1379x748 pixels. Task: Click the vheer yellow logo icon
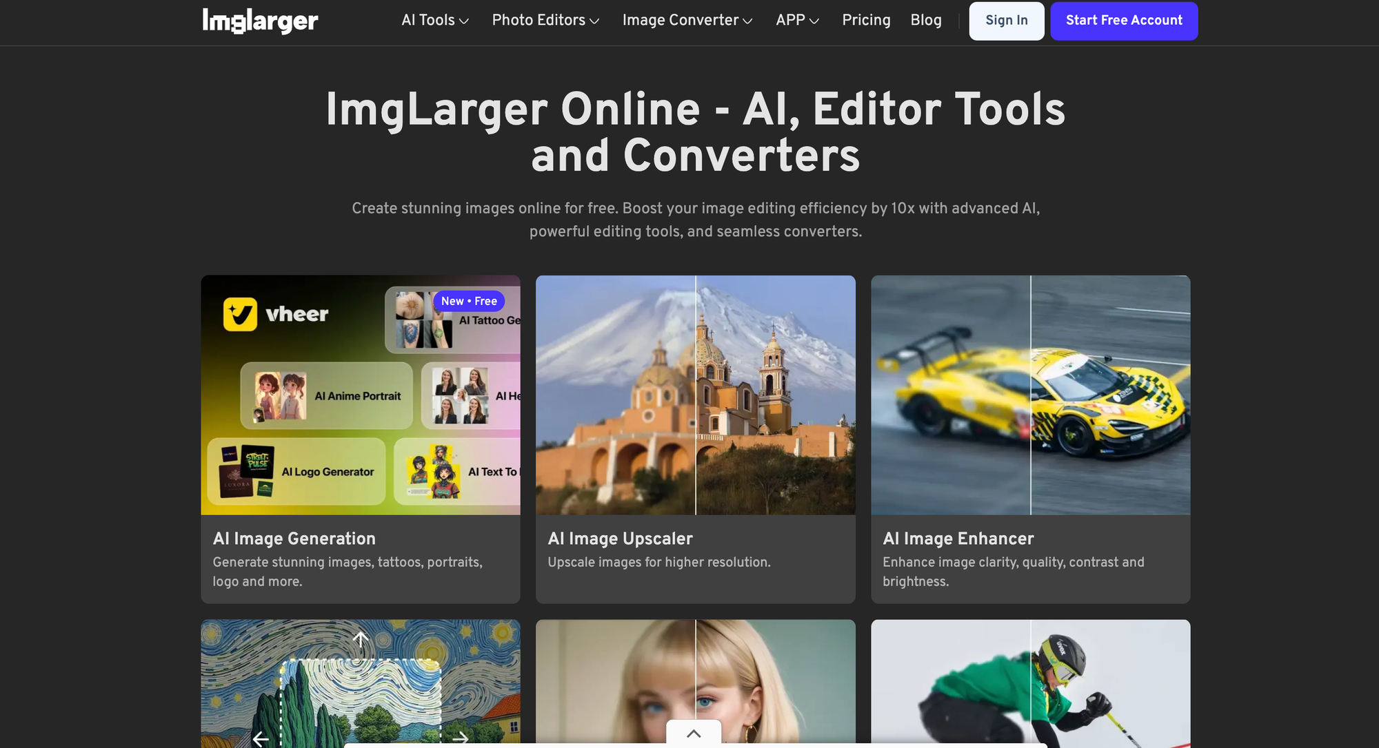pyautogui.click(x=240, y=314)
